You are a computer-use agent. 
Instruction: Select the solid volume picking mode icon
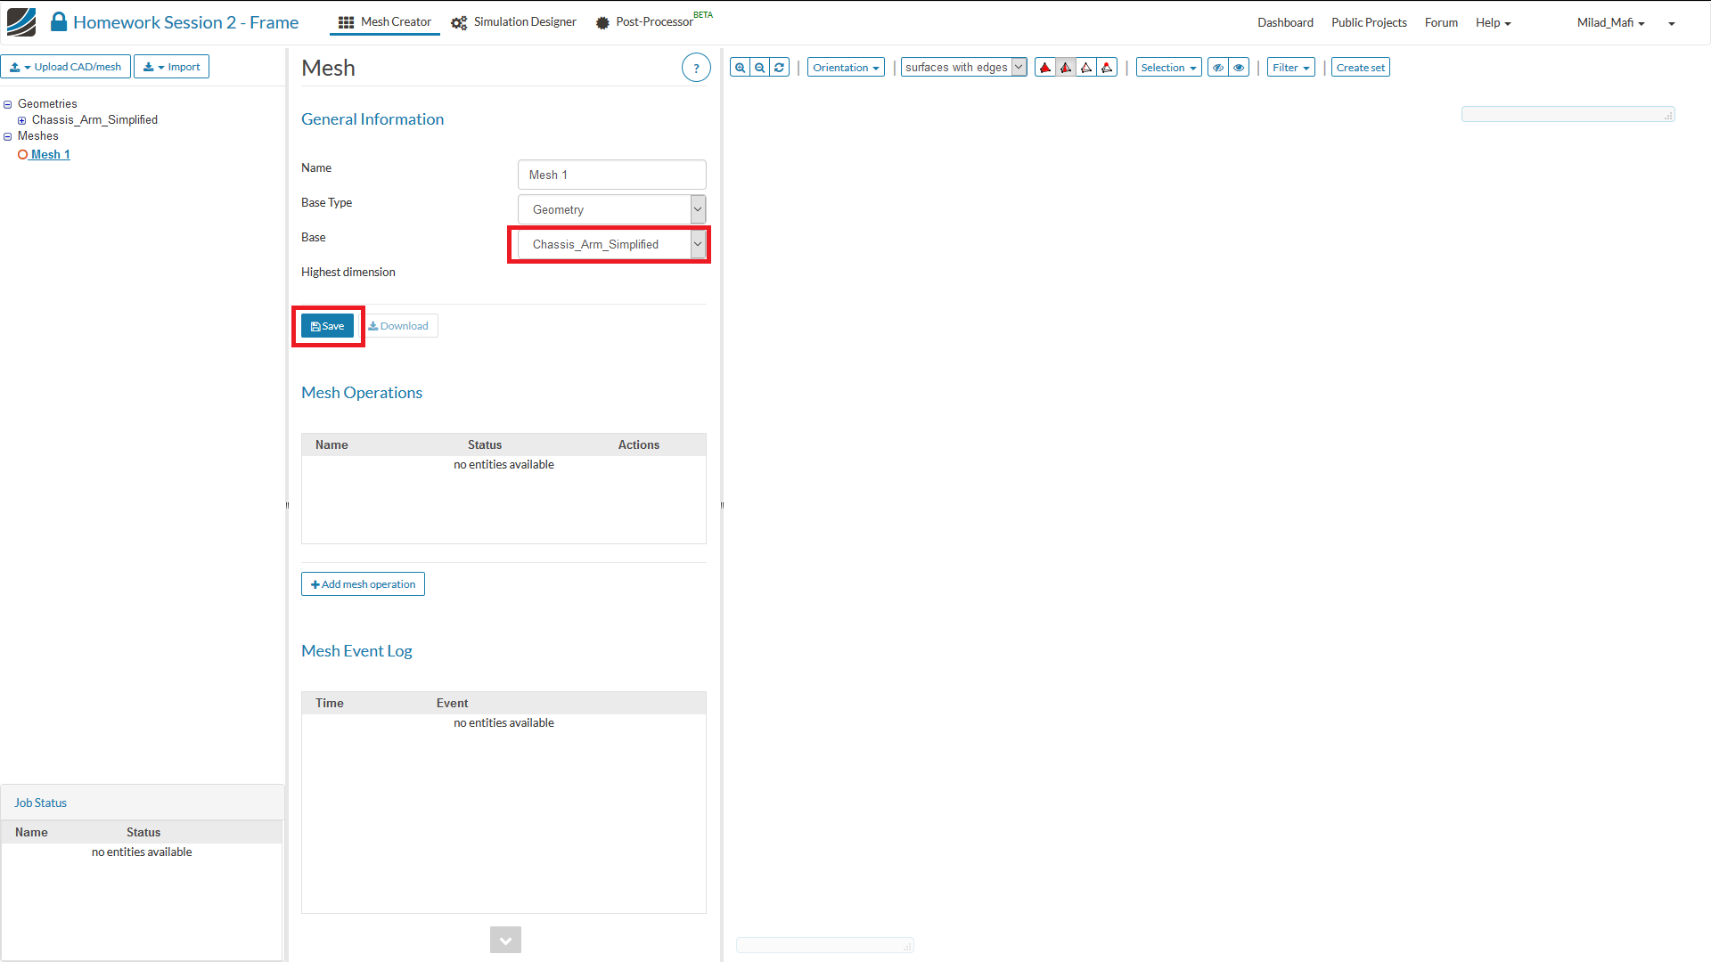pos(1045,68)
